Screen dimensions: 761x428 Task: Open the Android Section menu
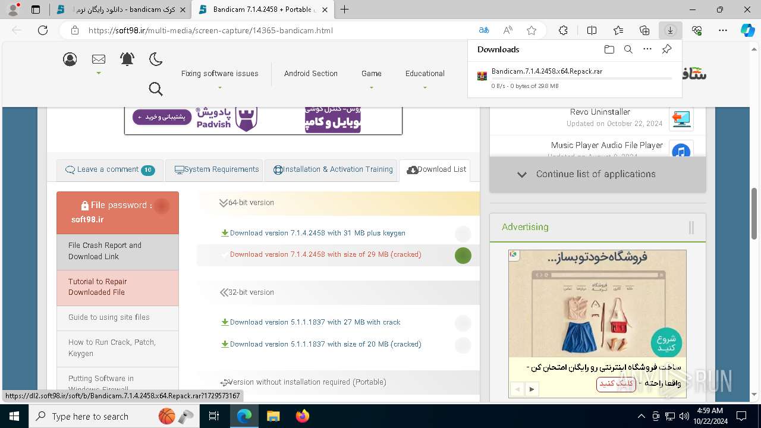(311, 74)
